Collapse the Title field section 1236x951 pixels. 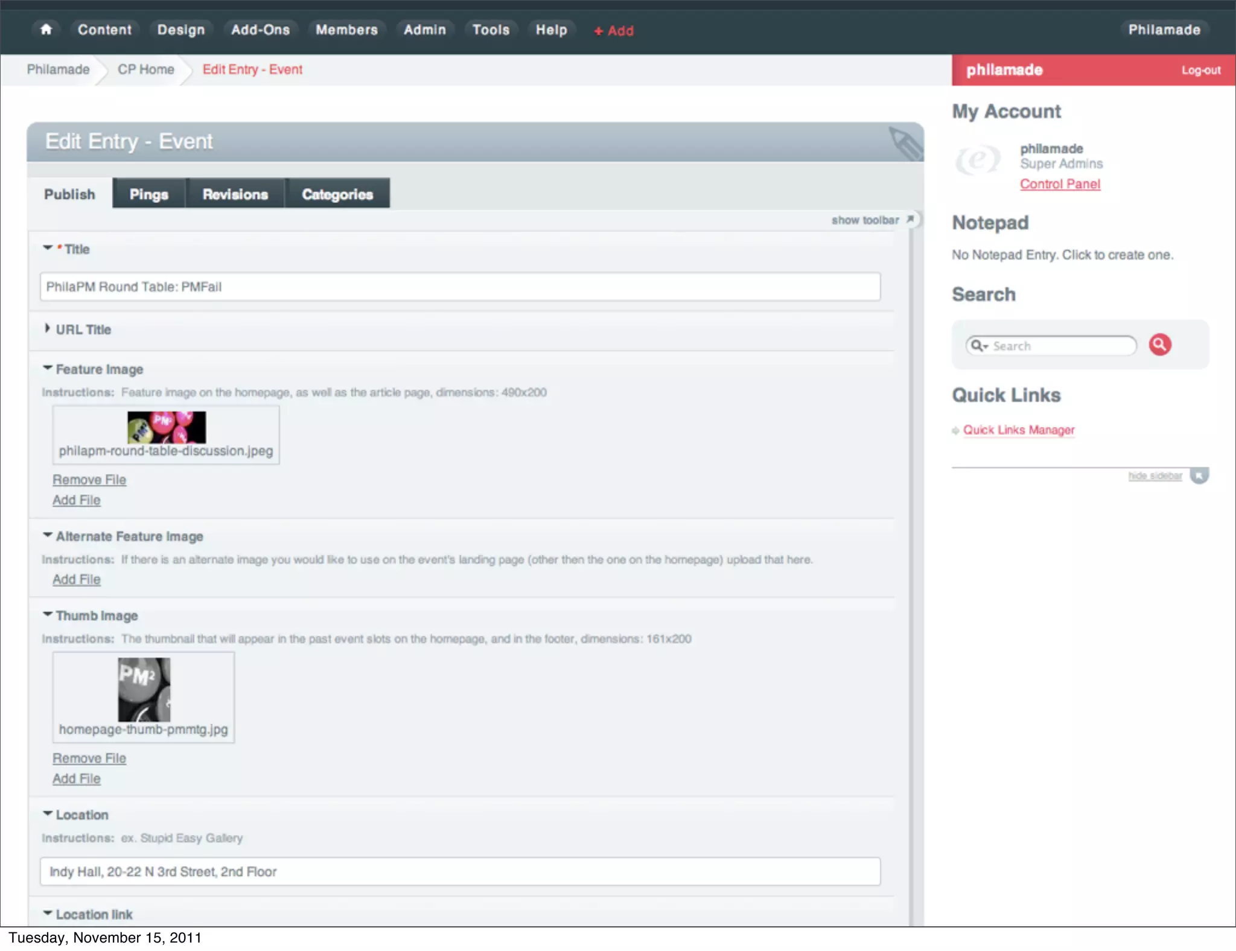[x=48, y=248]
